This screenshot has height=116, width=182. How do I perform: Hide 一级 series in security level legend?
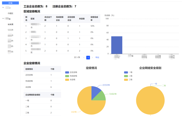point(128,72)
